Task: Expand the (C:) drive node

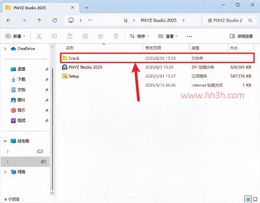Action: pyautogui.click(x=8, y=151)
